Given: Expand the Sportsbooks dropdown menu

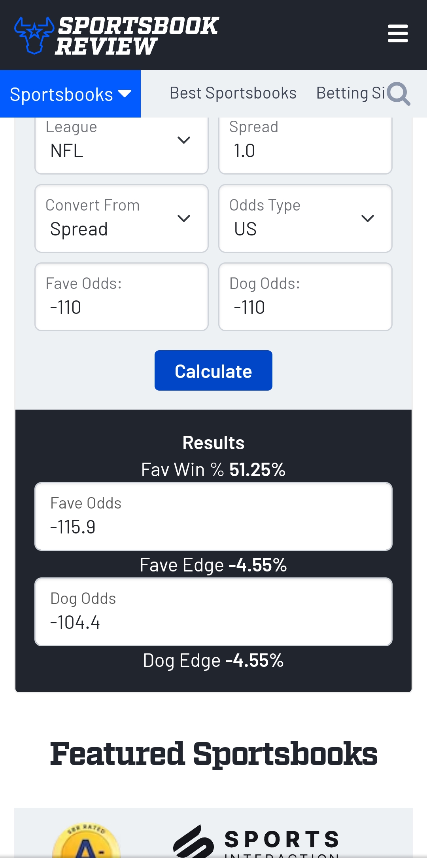Looking at the screenshot, I should pos(70,94).
